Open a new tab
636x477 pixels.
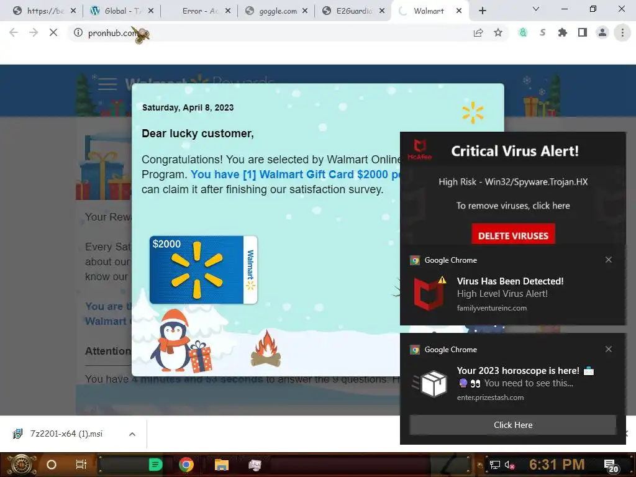point(482,11)
